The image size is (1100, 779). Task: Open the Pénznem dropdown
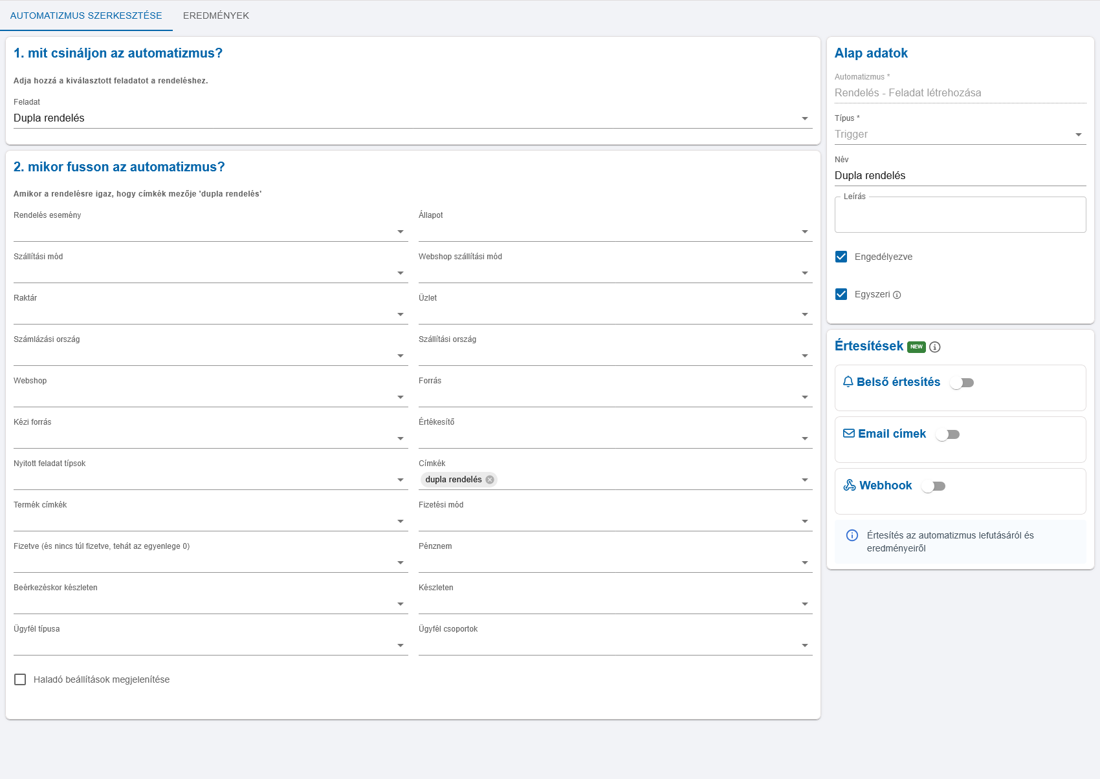pos(615,562)
